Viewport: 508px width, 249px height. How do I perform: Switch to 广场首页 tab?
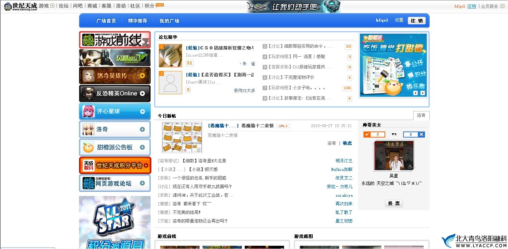106,21
